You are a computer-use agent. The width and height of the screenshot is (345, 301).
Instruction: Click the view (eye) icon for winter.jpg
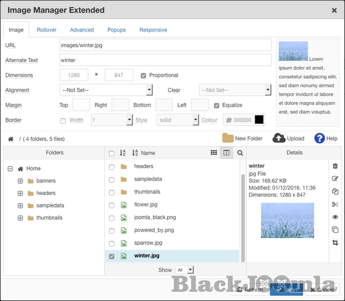(x=335, y=217)
